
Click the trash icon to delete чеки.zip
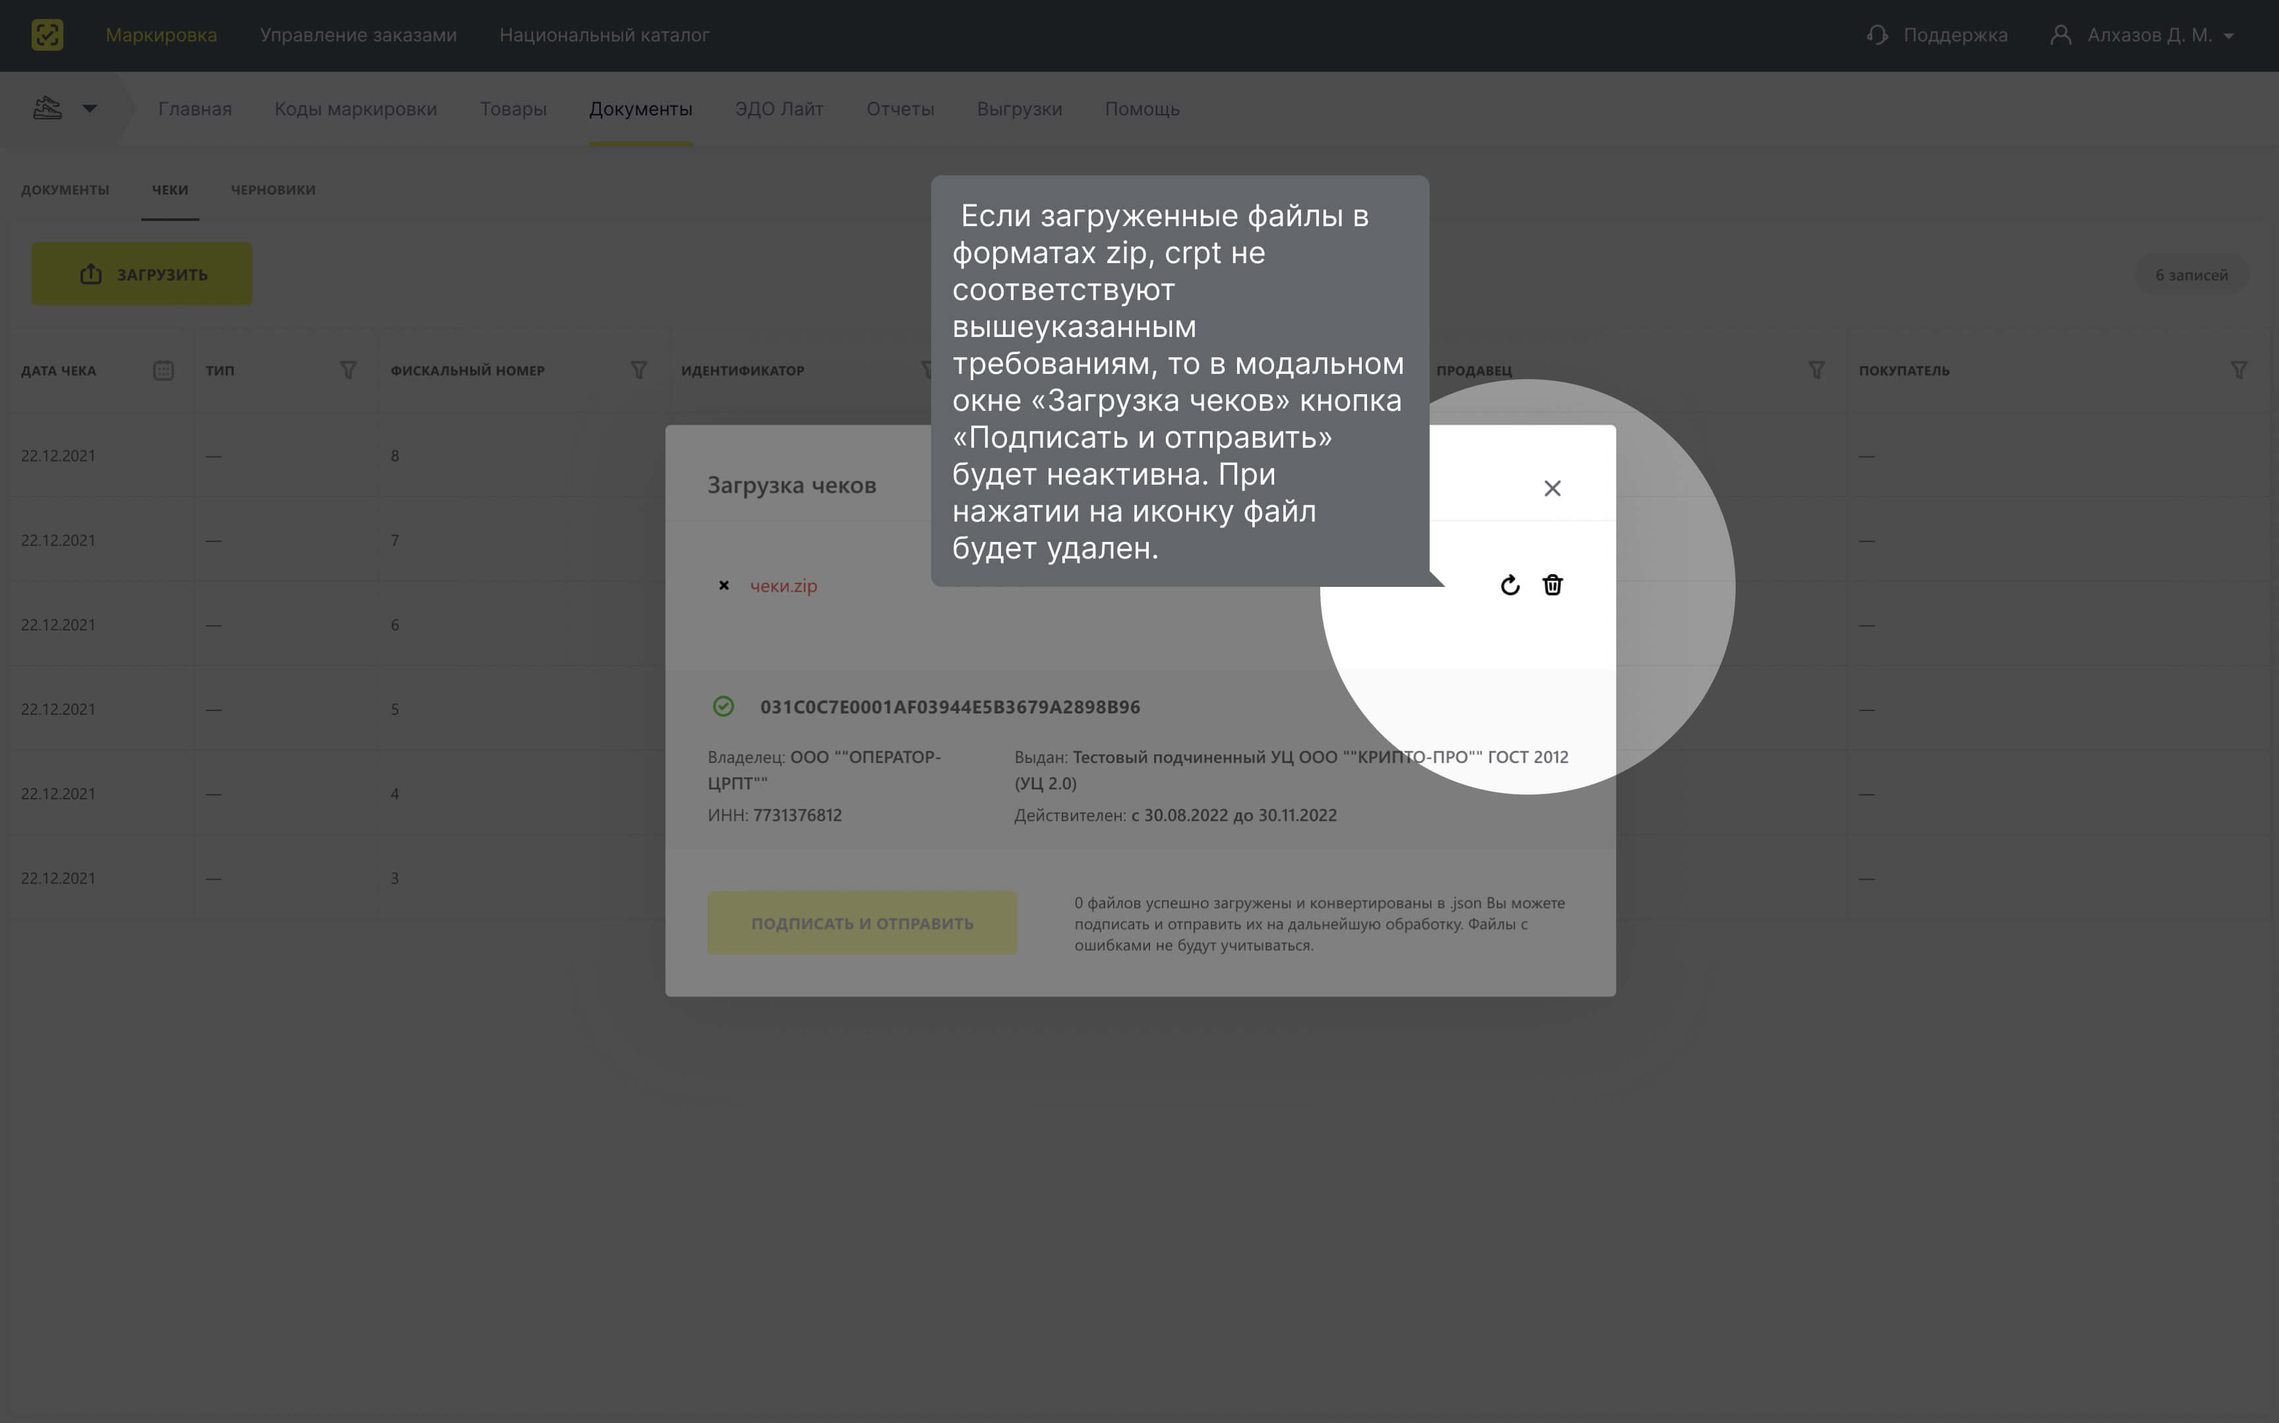tap(1552, 586)
